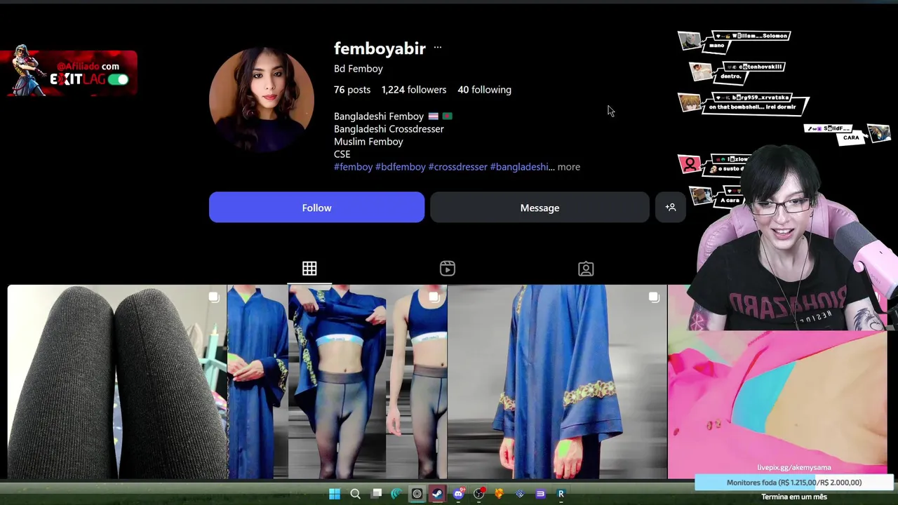This screenshot has width=898, height=505.
Task: Open Task View in the taskbar
Action: click(376, 494)
